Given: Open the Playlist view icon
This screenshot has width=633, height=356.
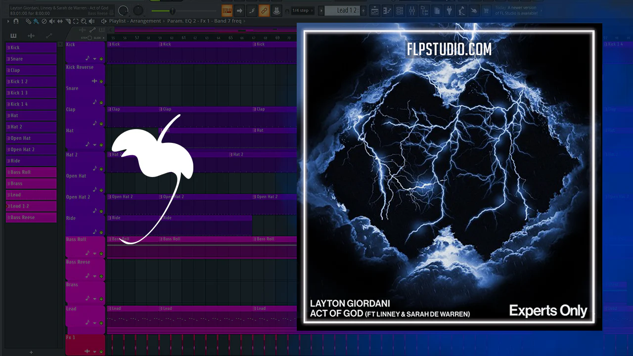Looking at the screenshot, I should (375, 10).
